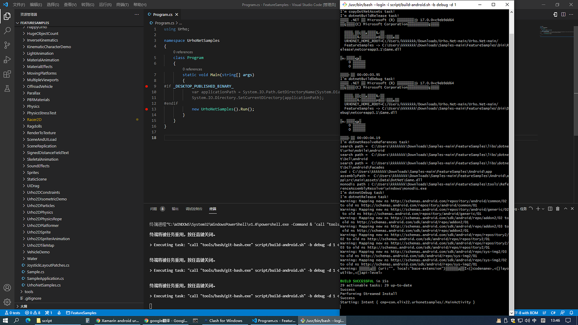Open the 帮助(H) menu
578x325 pixels.
[x=140, y=5]
